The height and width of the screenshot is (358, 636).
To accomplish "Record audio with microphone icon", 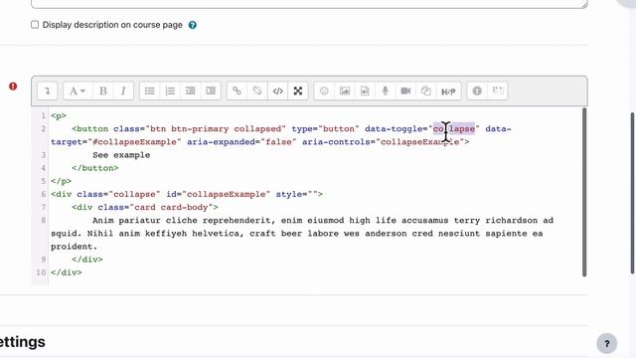I will click(x=385, y=90).
